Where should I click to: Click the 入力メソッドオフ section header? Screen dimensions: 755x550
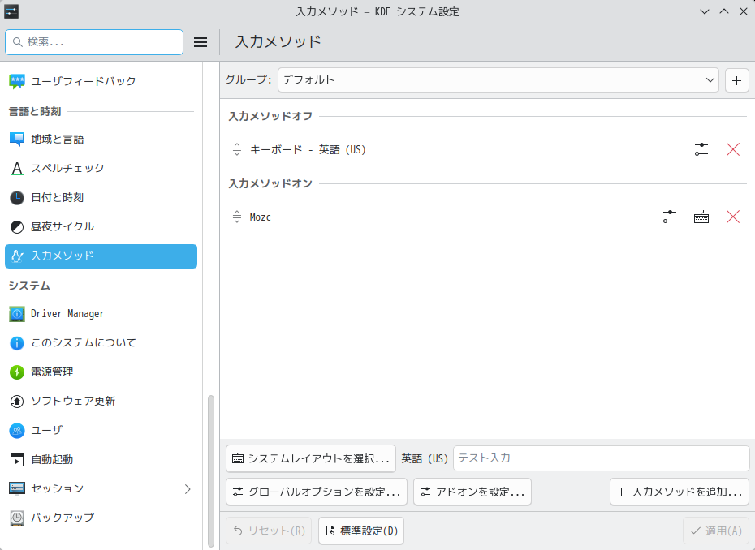[270, 117]
